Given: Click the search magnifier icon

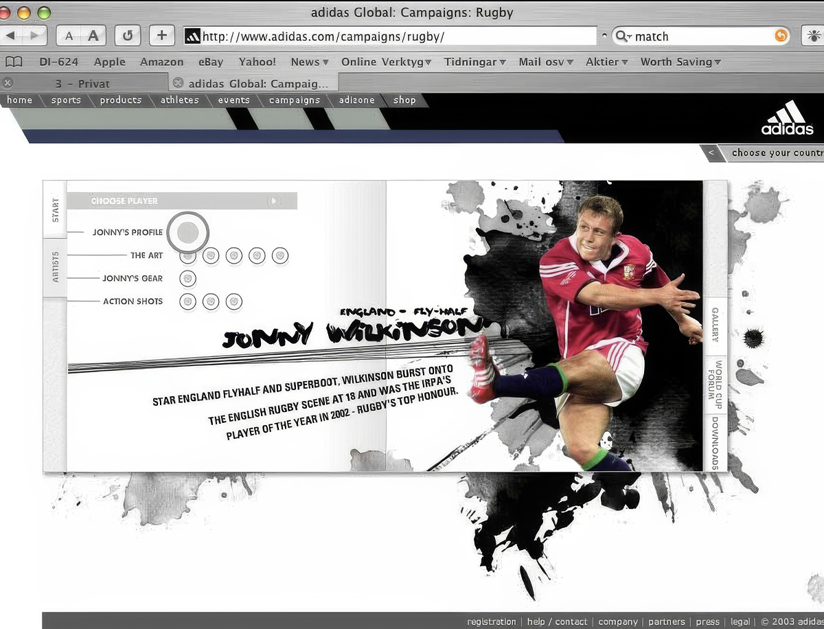Looking at the screenshot, I should [621, 36].
